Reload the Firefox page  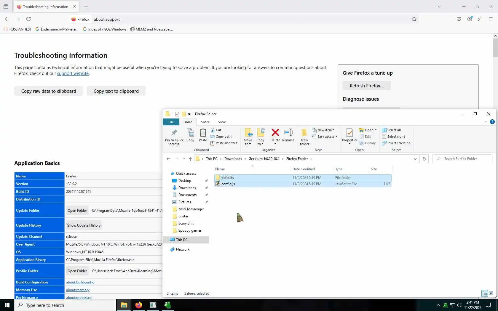[28, 19]
